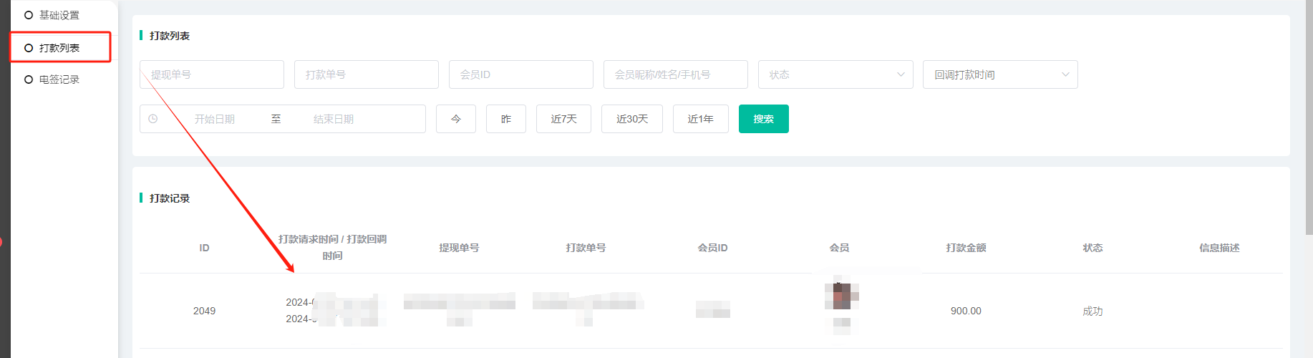Viewport: 1313px width, 358px height.
Task: Pick the 结束日期 end date field
Action: (334, 119)
